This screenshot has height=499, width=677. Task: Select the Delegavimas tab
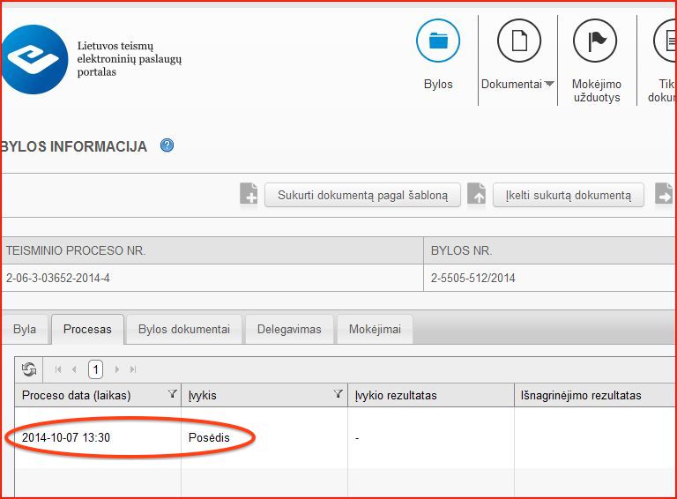(289, 329)
